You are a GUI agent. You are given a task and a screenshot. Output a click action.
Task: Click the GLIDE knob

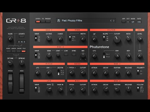(10, 38)
